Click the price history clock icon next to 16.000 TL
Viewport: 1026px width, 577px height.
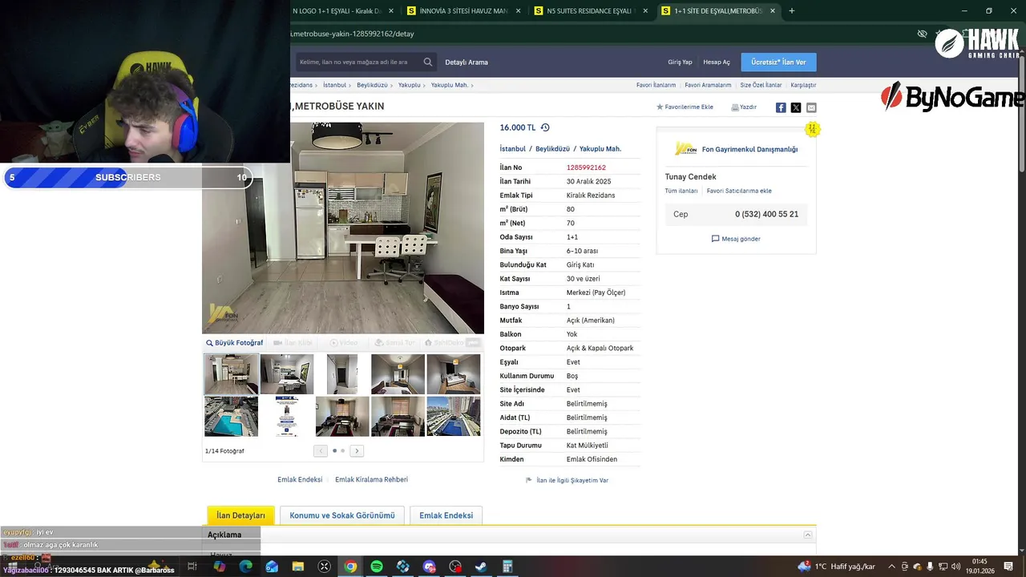545,127
